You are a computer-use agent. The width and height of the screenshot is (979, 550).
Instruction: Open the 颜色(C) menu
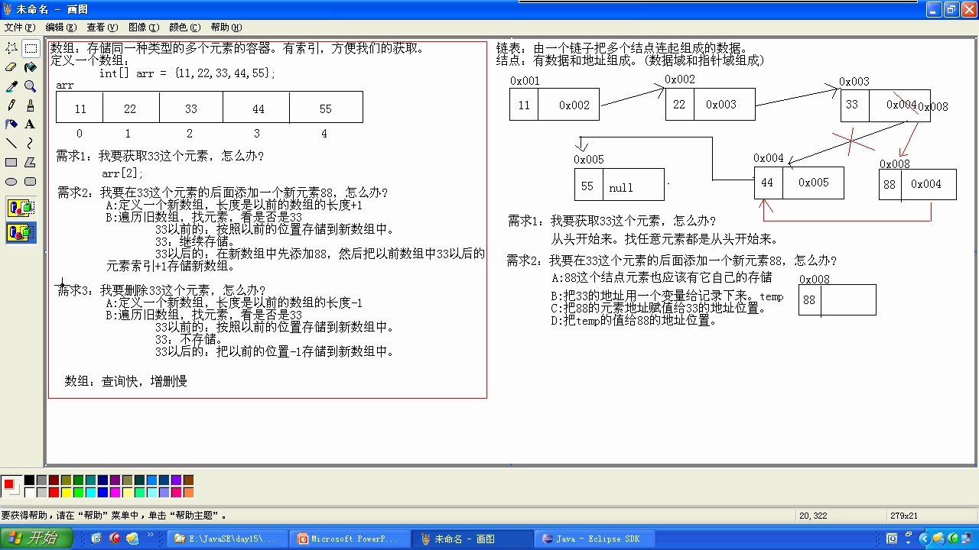pos(184,27)
